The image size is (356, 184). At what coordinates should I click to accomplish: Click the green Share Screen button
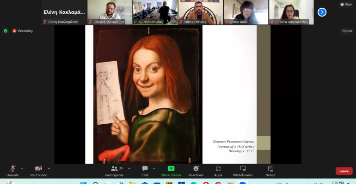tap(171, 171)
